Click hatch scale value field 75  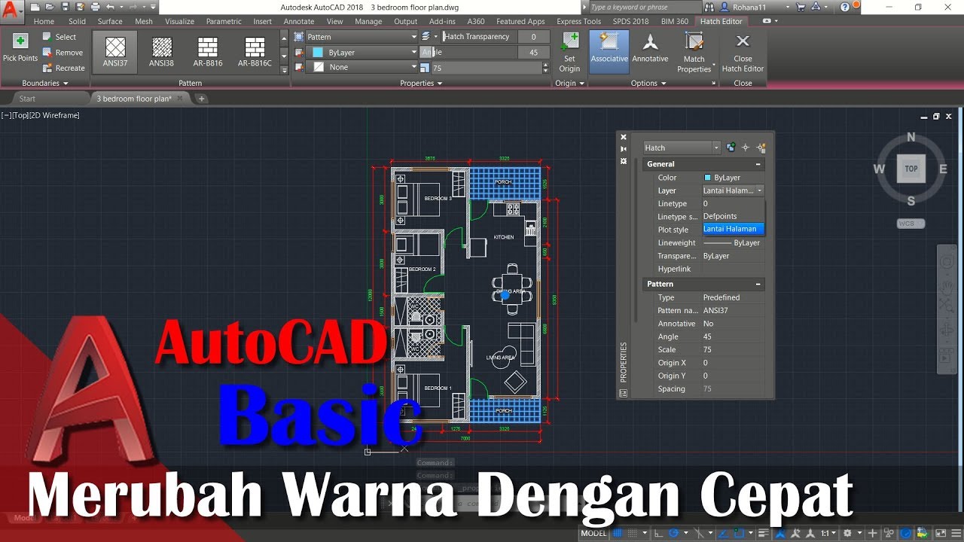pos(486,68)
